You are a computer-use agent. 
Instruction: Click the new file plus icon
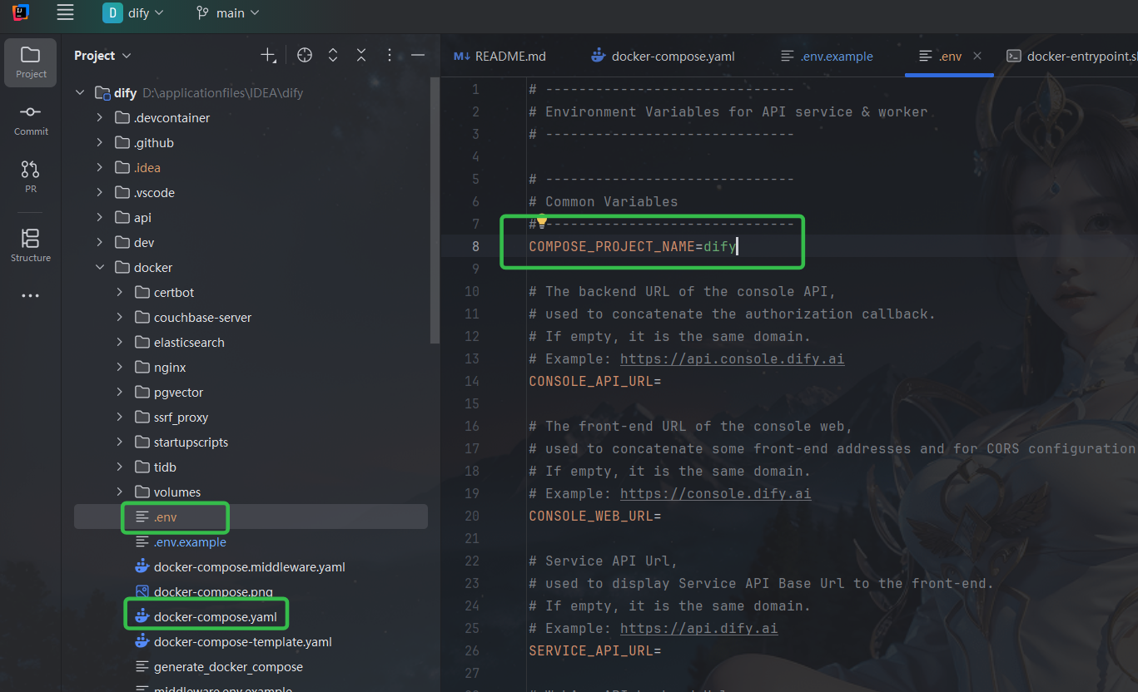[268, 55]
